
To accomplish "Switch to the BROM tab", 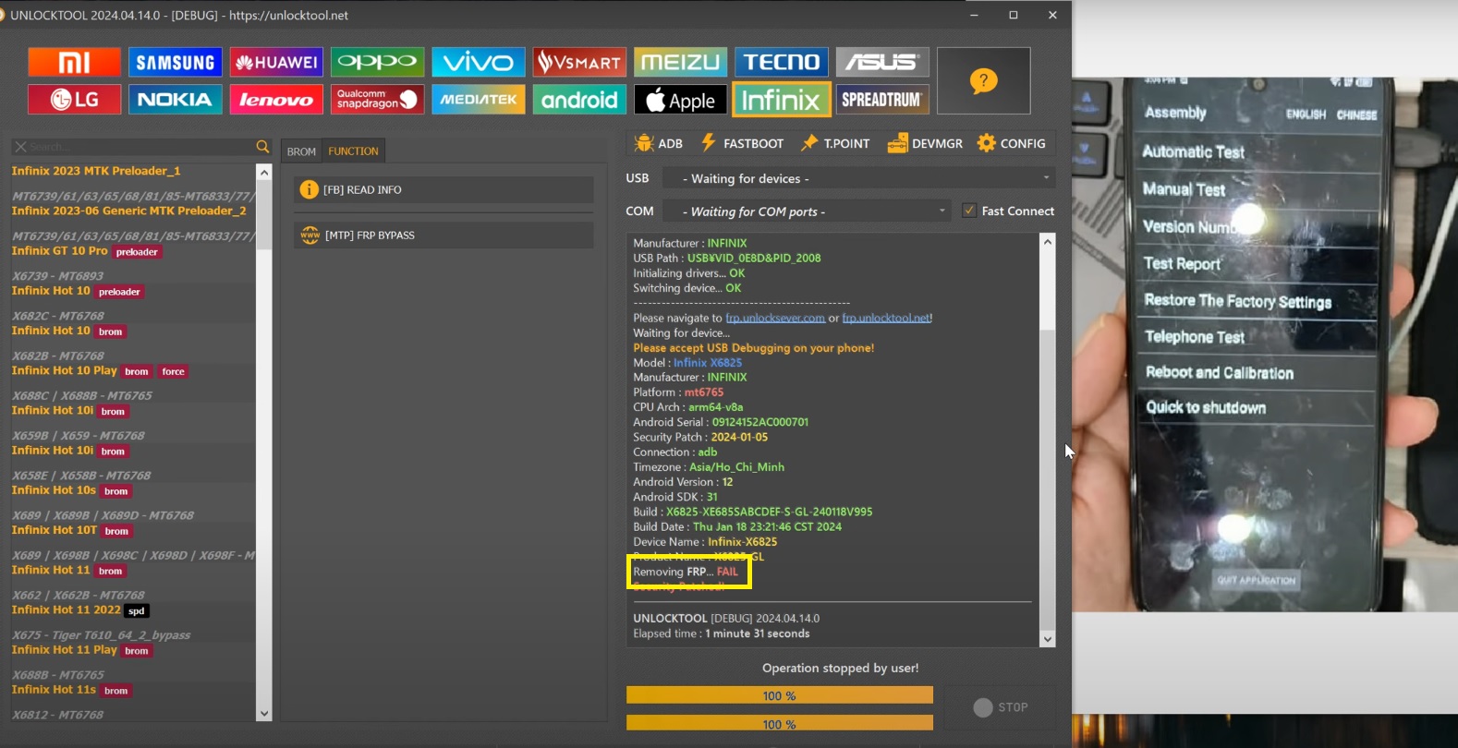I will pyautogui.click(x=301, y=151).
